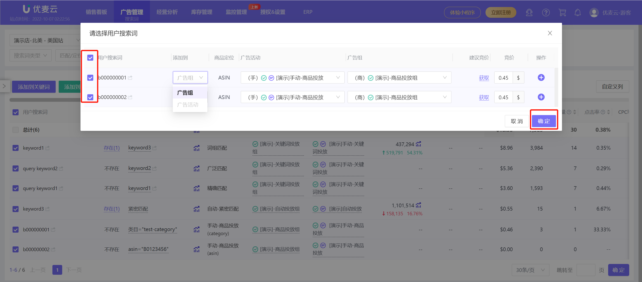Open trend chart icon for query keyword1 row

[196, 188]
